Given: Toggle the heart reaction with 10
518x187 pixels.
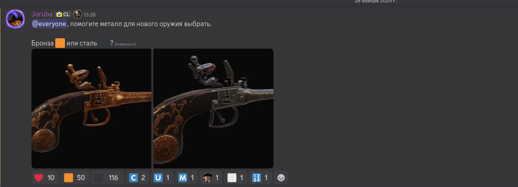Looking at the screenshot, I should (45, 178).
